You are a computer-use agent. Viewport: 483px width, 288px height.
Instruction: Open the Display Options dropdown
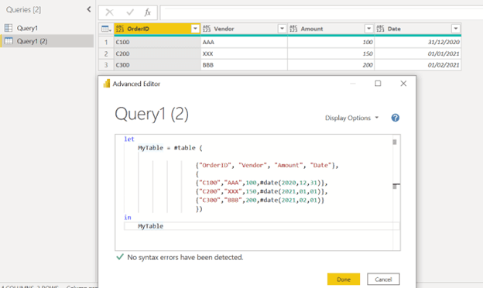351,118
